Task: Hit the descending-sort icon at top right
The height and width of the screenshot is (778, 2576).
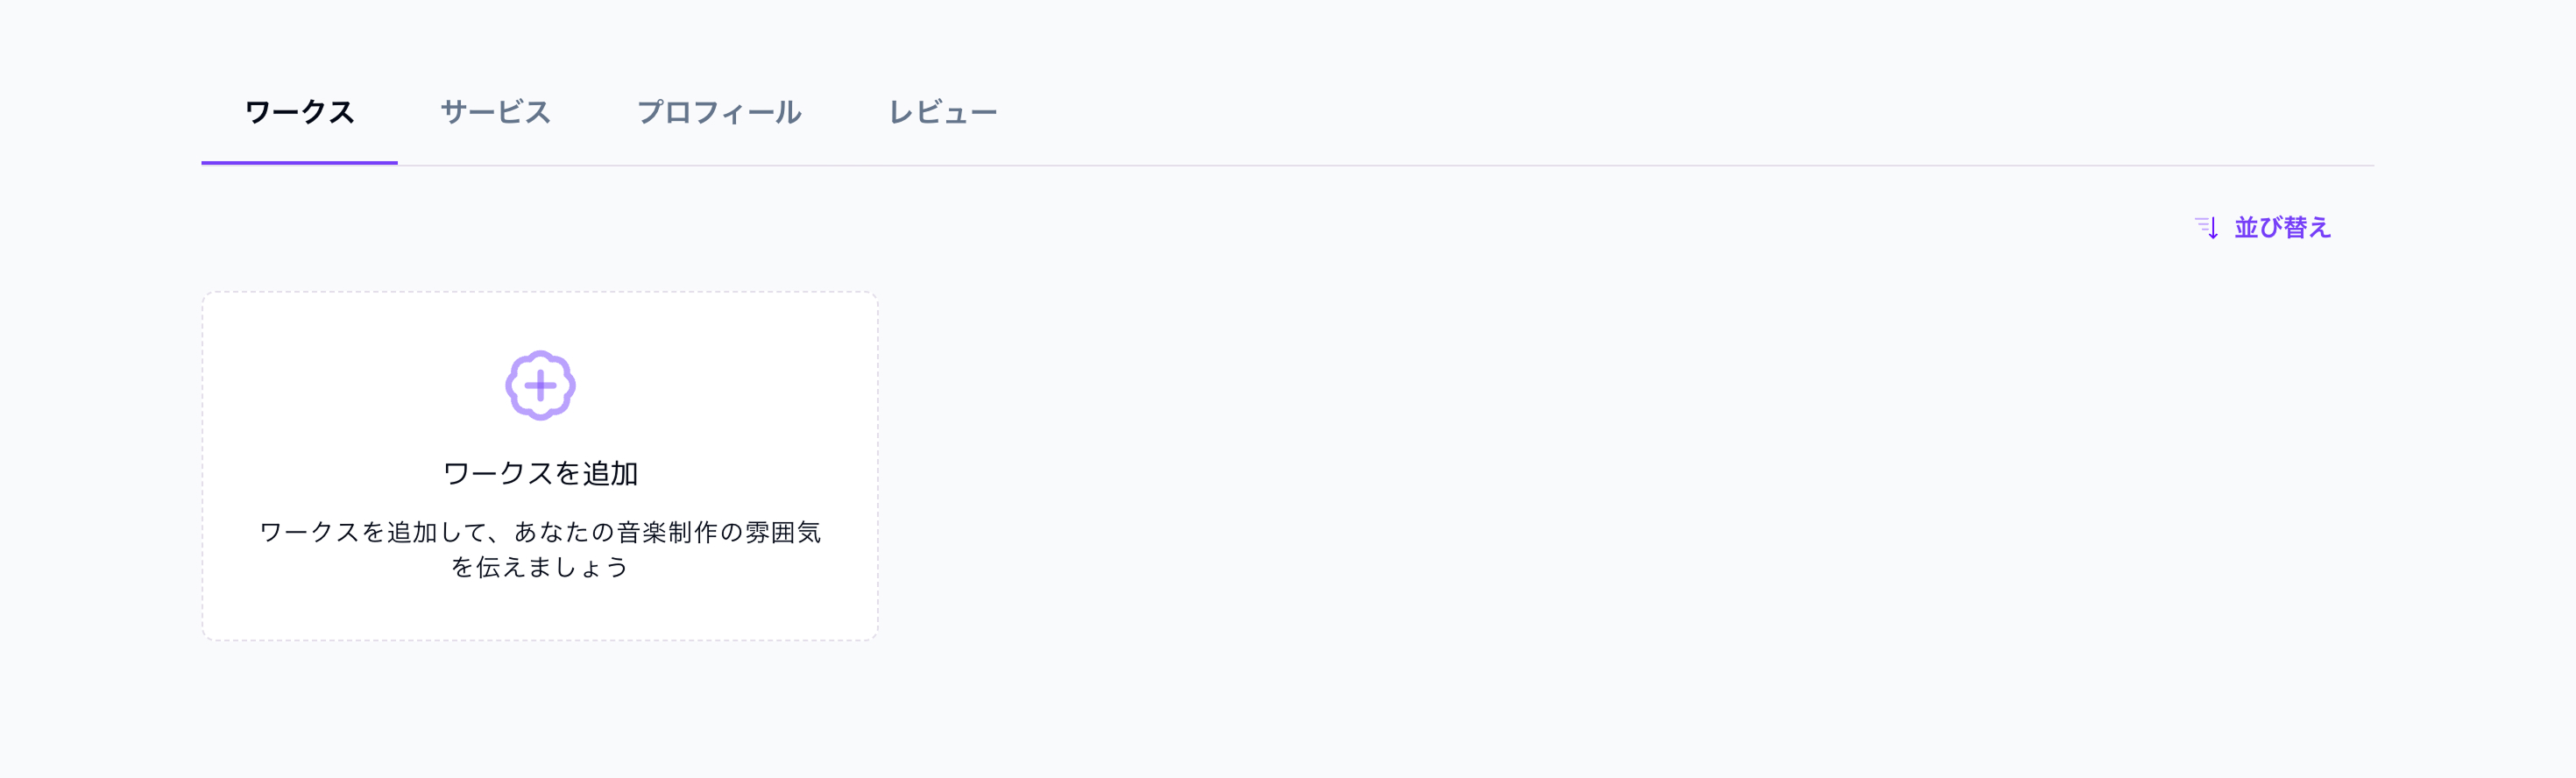Action: click(2206, 228)
